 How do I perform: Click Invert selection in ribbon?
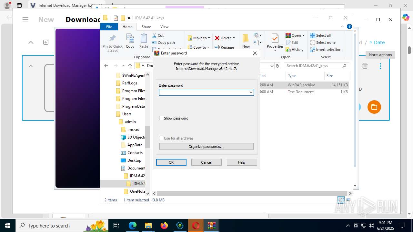[x=326, y=50]
